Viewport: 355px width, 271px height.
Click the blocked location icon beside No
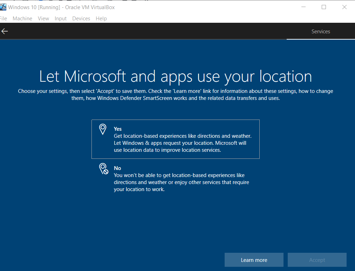(x=103, y=169)
